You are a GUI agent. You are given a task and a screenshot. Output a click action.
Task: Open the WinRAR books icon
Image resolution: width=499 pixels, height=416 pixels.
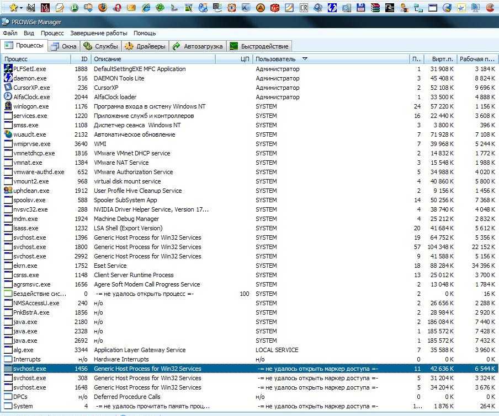[x=375, y=8]
